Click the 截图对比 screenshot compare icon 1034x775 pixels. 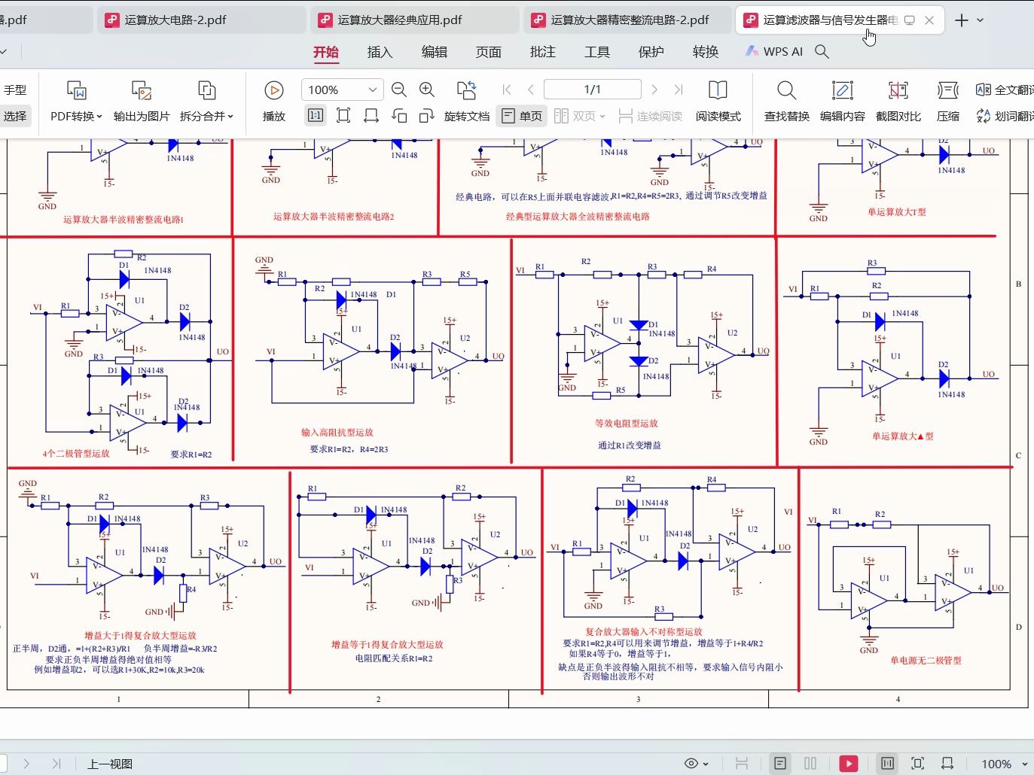pyautogui.click(x=898, y=90)
